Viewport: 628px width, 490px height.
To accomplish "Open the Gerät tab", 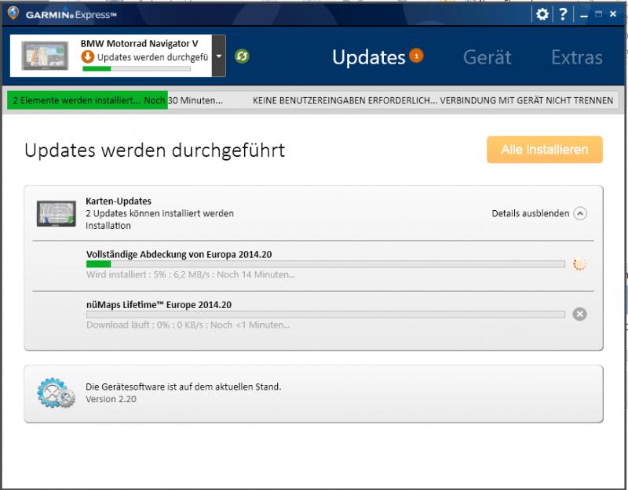I will pos(487,57).
